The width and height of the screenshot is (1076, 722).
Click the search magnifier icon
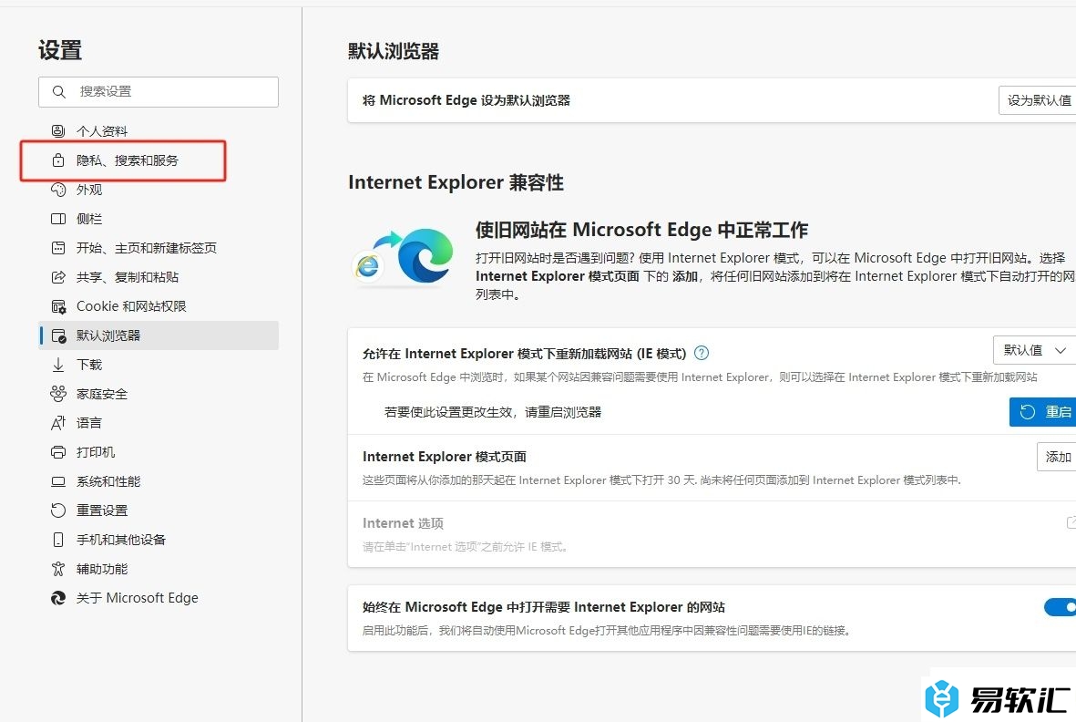(x=59, y=91)
